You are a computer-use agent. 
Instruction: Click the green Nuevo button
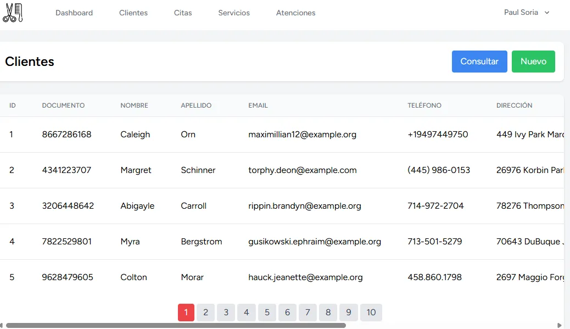point(533,62)
